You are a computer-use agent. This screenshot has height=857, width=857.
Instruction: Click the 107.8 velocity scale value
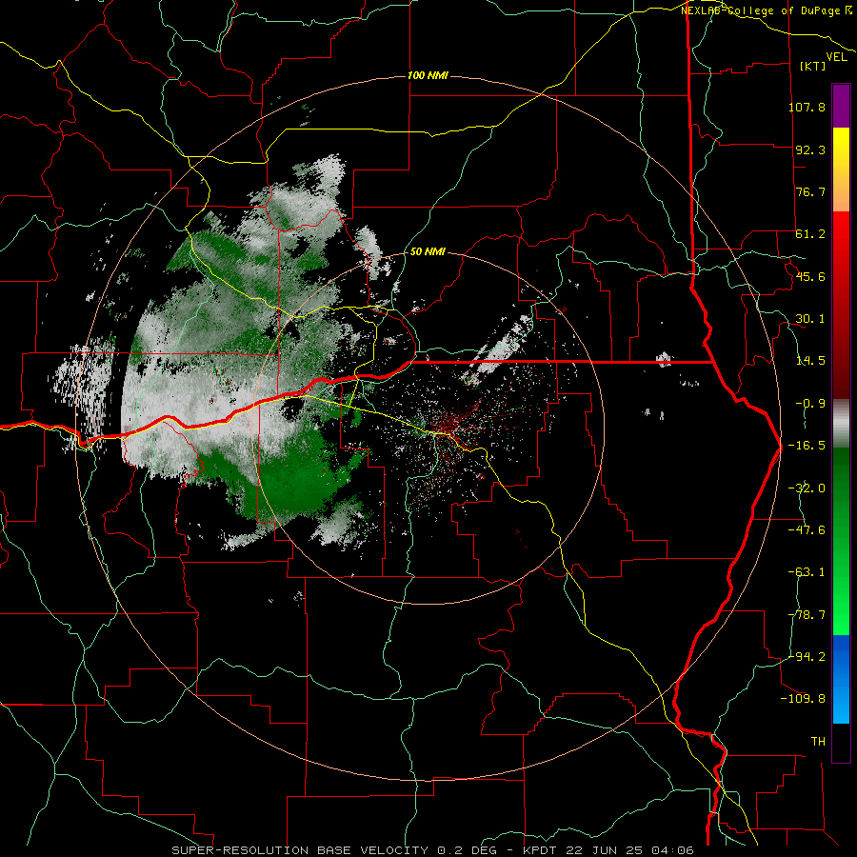point(807,107)
